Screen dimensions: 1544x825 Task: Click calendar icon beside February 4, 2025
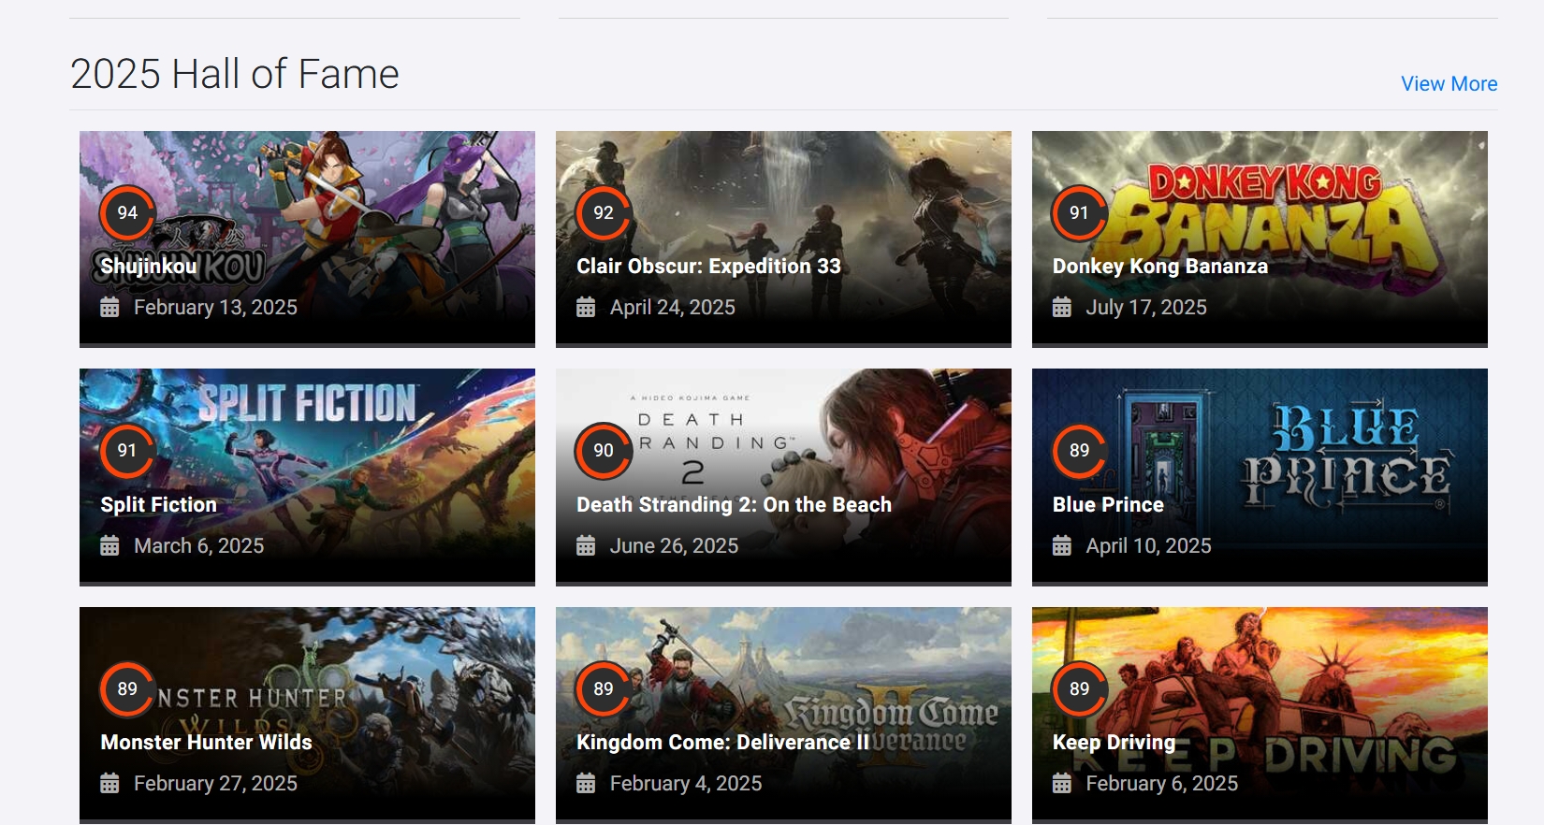(x=586, y=784)
